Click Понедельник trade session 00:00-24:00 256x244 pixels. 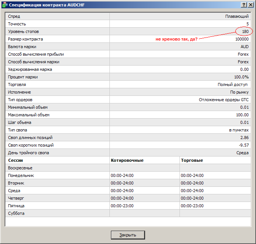192,175
